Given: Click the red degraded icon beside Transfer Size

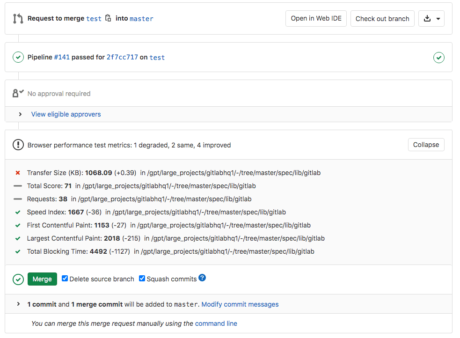Looking at the screenshot, I should point(17,172).
